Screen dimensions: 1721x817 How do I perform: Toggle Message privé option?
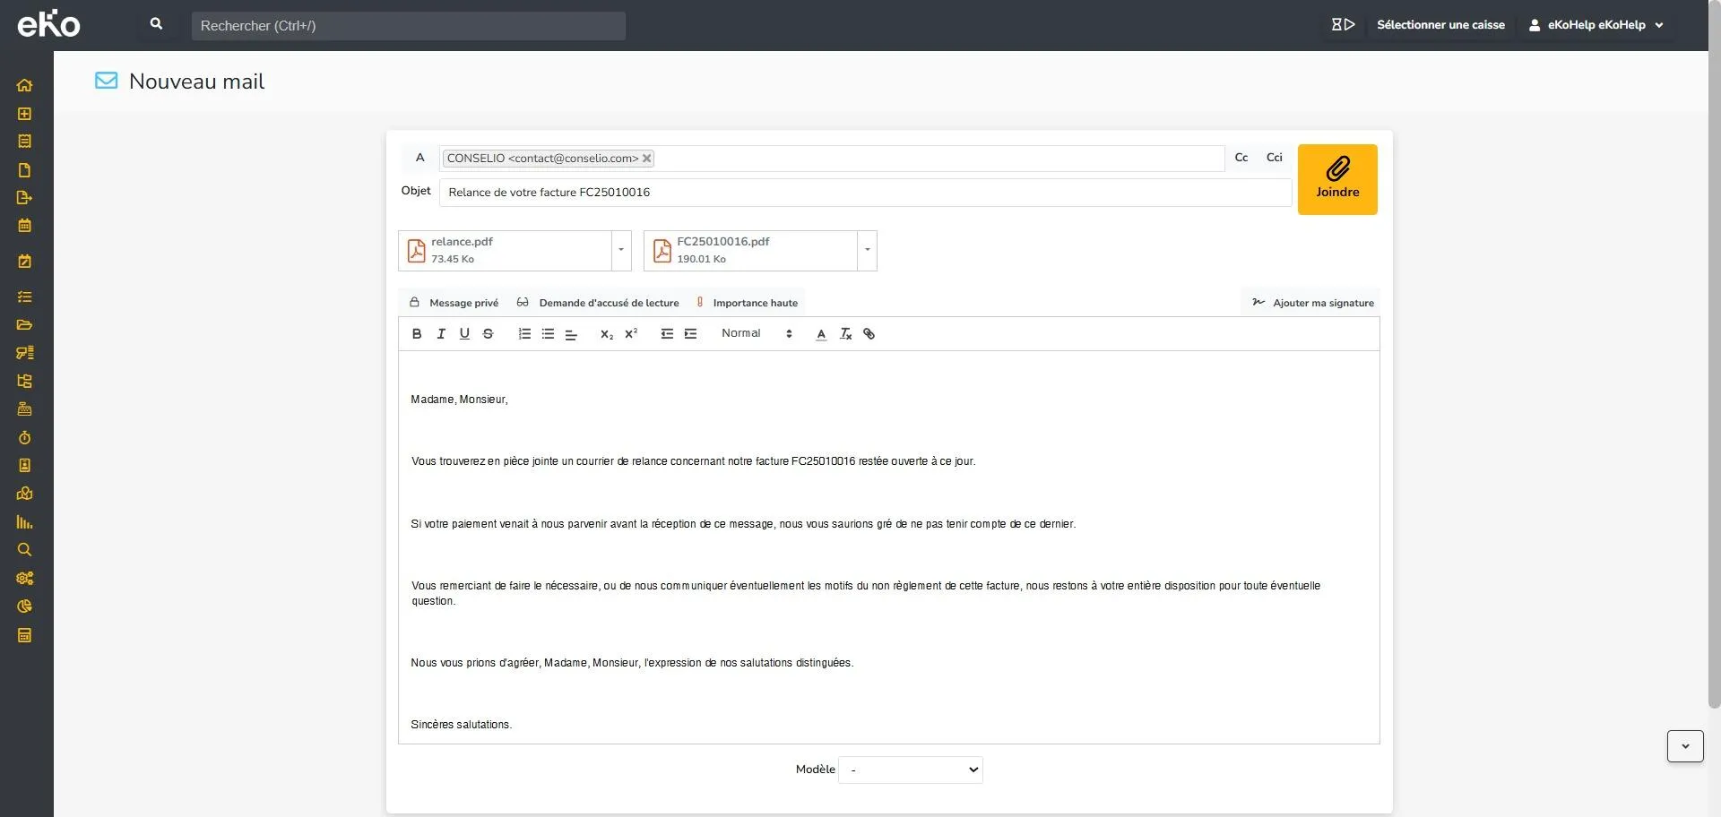click(x=454, y=303)
